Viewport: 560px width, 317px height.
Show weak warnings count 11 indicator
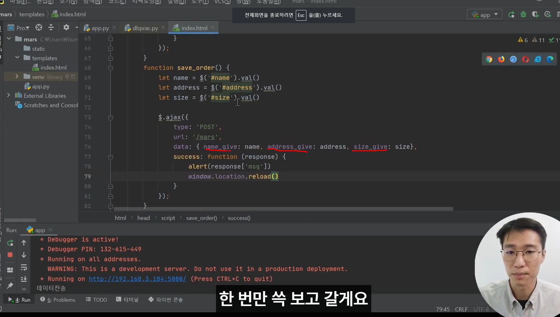tap(538, 40)
